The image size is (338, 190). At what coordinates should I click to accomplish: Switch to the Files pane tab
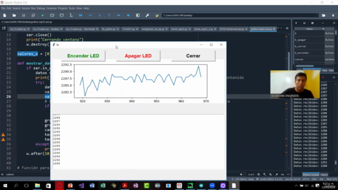point(331,70)
